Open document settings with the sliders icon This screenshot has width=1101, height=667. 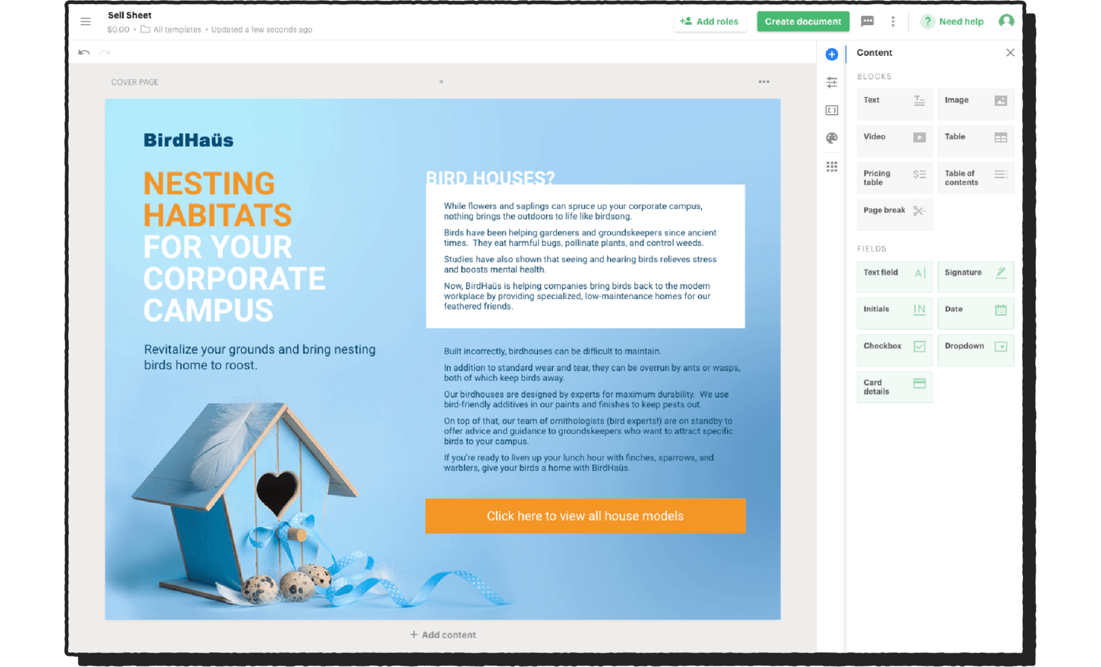pos(832,83)
